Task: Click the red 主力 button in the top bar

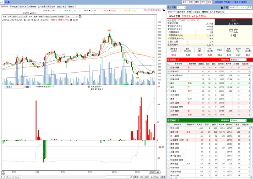Action: pyautogui.click(x=203, y=2)
